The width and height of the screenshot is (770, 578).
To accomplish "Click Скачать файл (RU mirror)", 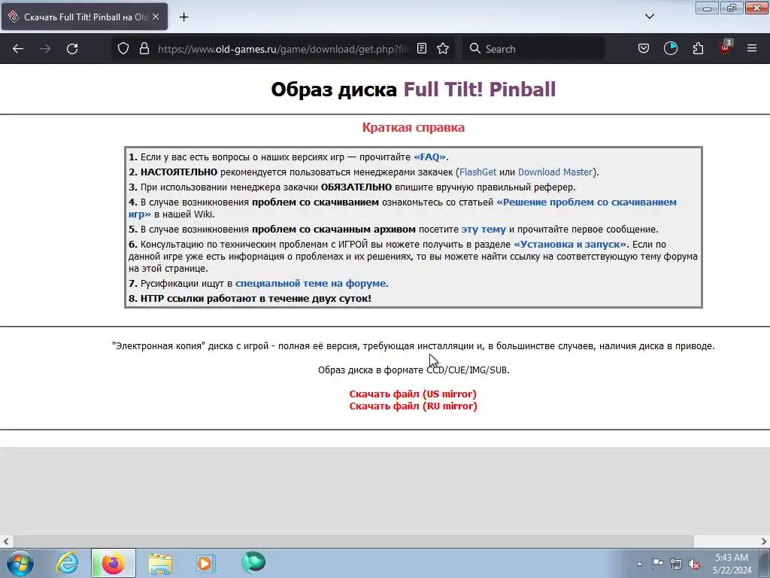I will [x=413, y=406].
